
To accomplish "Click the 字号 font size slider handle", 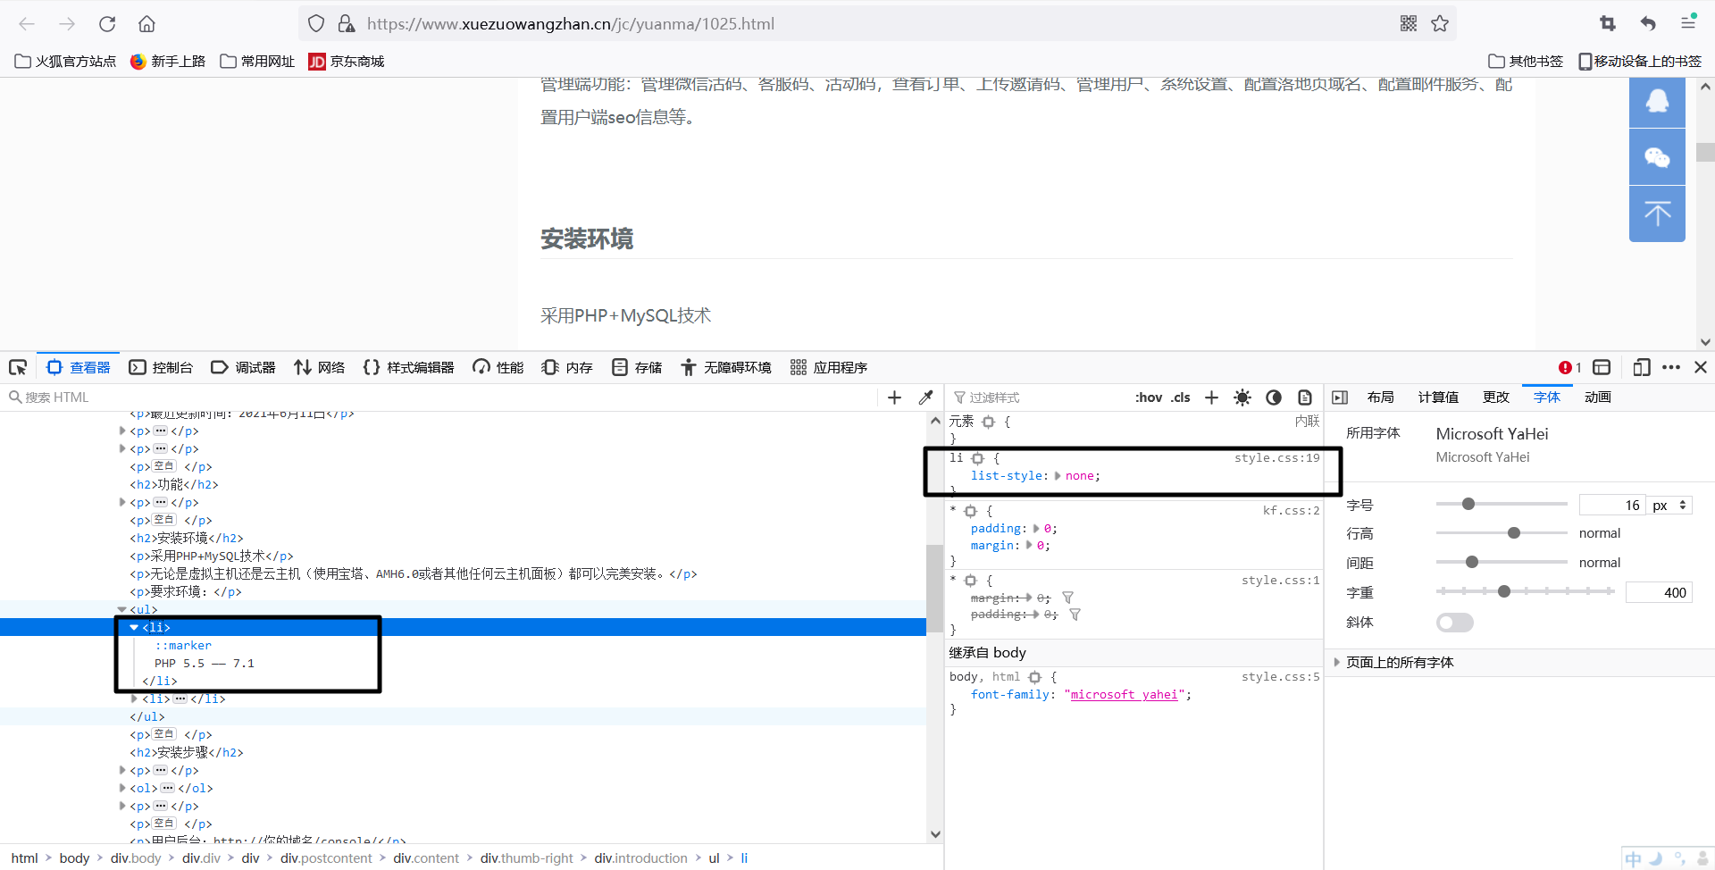I will (x=1468, y=505).
